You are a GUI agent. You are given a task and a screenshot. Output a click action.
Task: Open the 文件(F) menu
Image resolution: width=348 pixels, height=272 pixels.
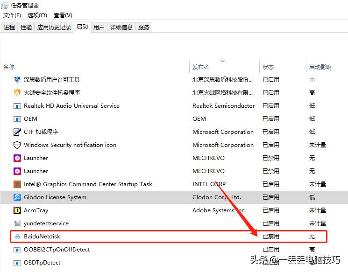[12, 15]
